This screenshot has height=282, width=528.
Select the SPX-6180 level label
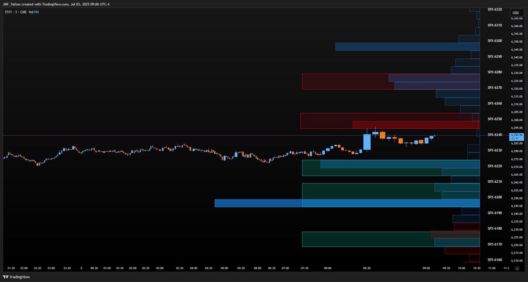coord(495,228)
